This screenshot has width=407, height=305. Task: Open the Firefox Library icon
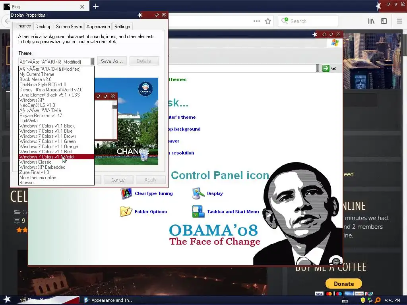point(371,21)
